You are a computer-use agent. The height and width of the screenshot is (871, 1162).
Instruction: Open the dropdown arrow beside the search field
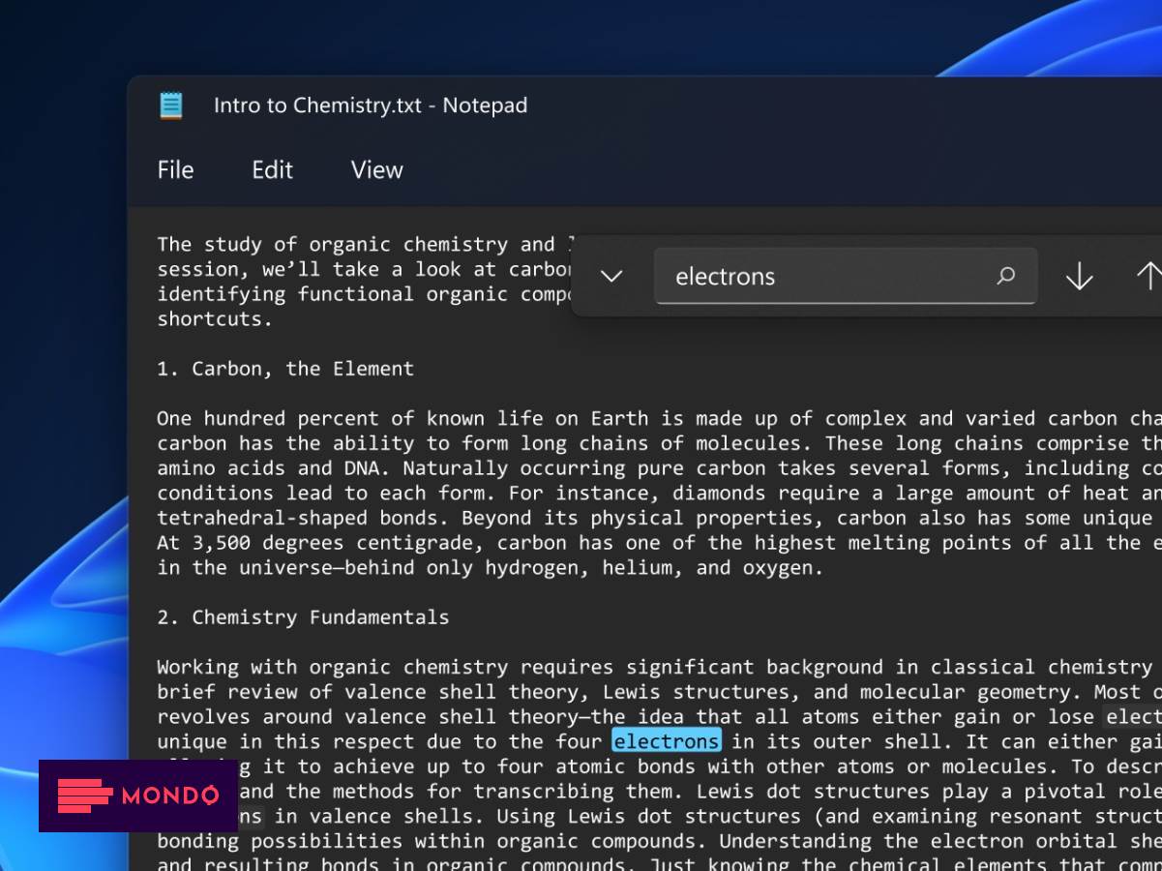[611, 276]
